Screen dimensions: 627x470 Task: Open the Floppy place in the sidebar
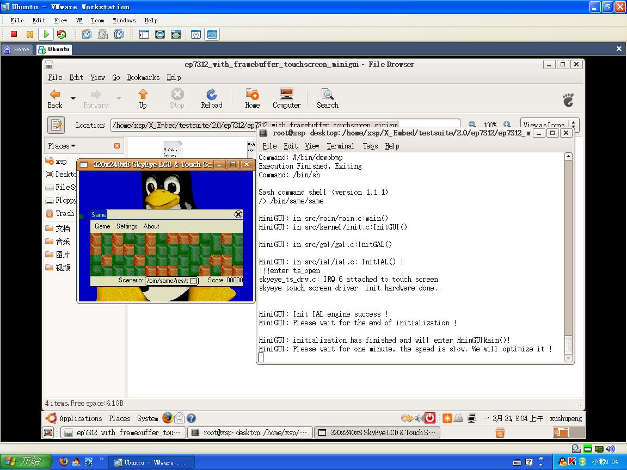pos(61,201)
